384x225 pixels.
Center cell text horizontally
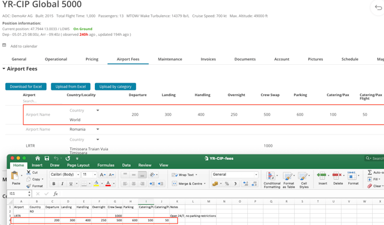(134, 184)
